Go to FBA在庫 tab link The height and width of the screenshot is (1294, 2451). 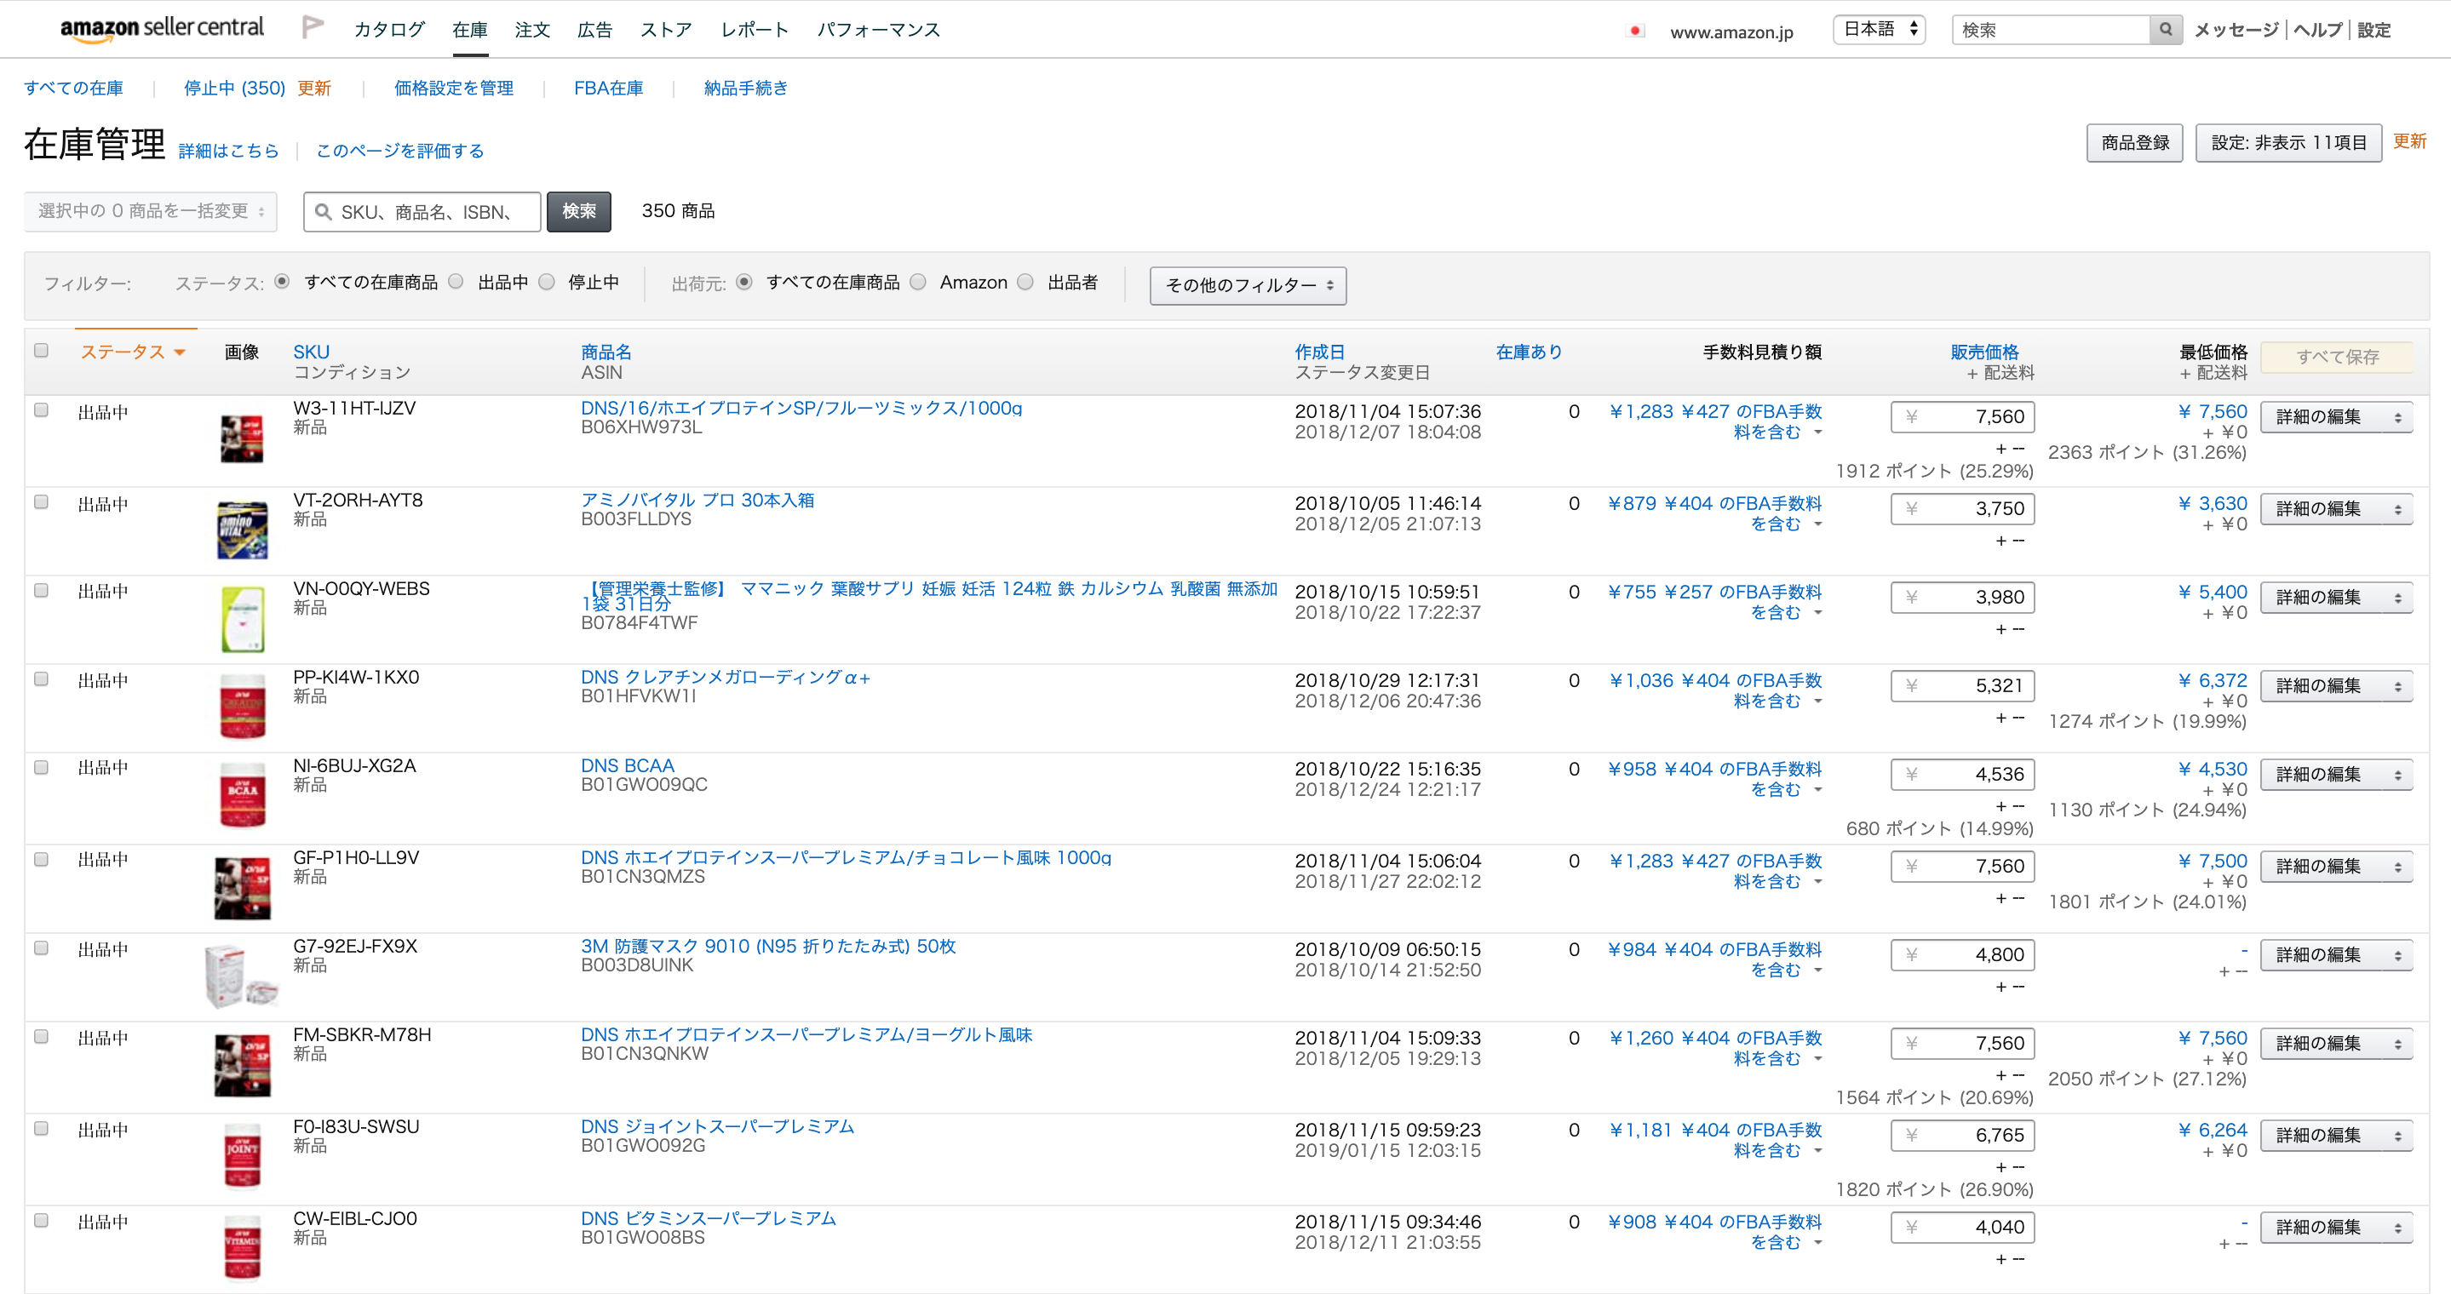click(608, 89)
